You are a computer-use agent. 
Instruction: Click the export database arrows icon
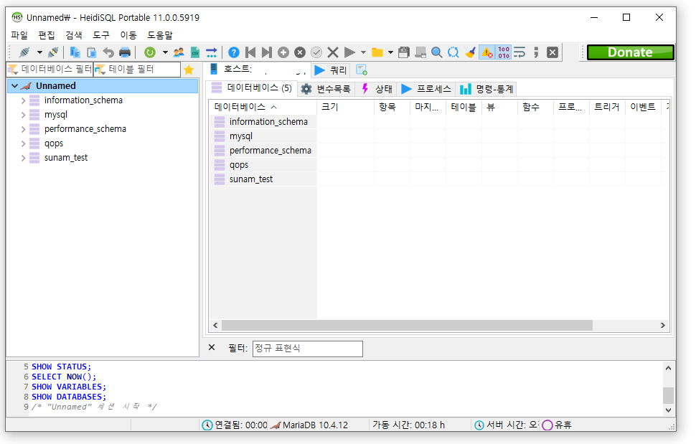click(212, 52)
